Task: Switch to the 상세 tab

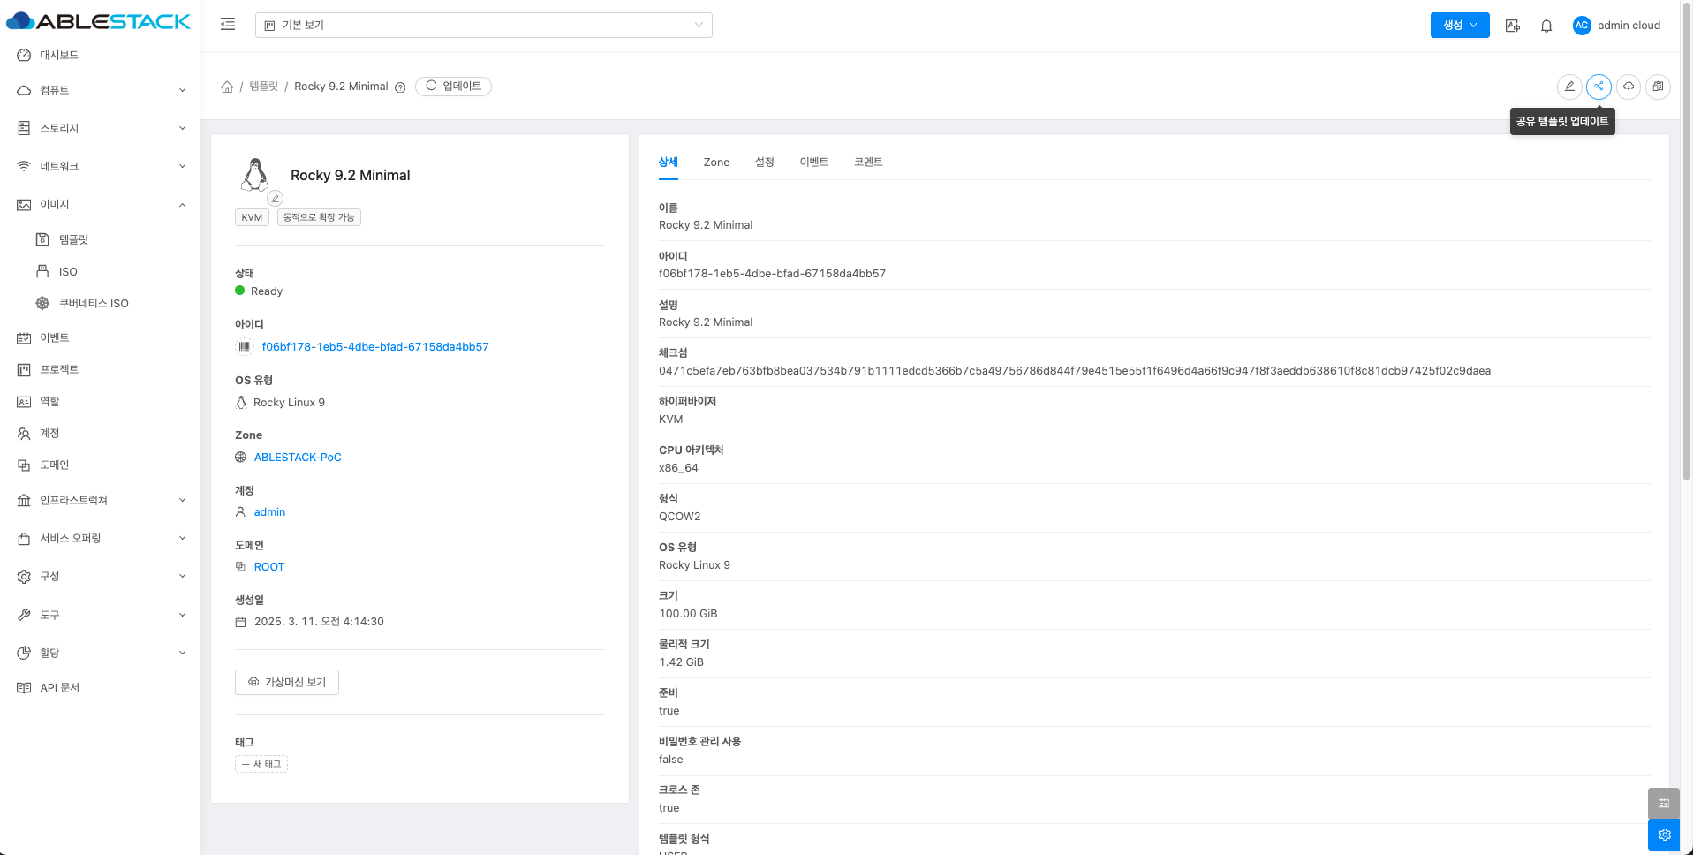Action: pos(669,162)
